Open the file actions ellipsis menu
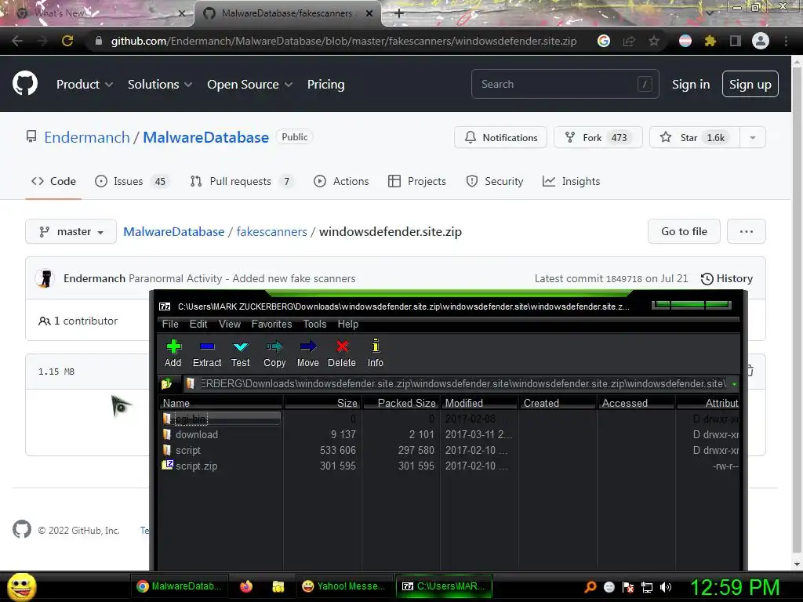This screenshot has height=602, width=803. point(747,232)
